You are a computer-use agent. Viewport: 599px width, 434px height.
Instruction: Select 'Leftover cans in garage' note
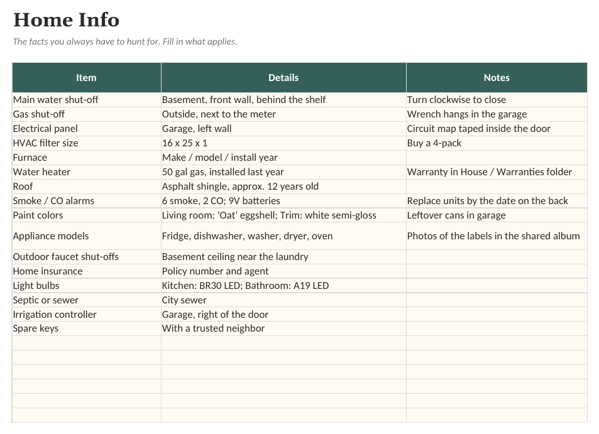tap(497, 215)
